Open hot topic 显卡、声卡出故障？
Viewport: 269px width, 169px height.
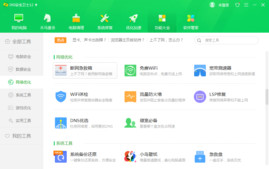point(89,40)
